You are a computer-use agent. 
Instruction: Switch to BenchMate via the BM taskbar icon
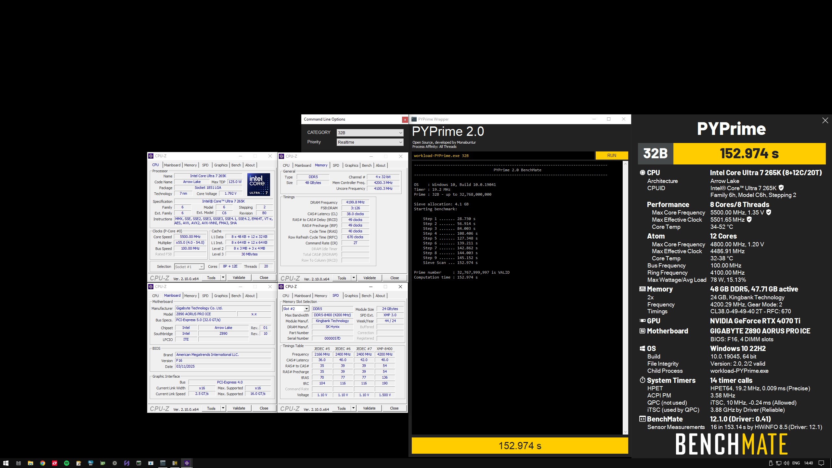point(175,463)
